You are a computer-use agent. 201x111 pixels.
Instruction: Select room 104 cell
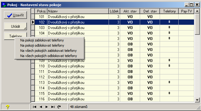pos(41,33)
